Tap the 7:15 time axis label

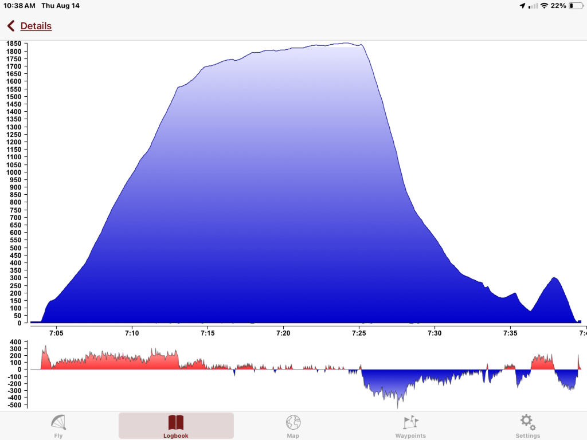(208, 333)
